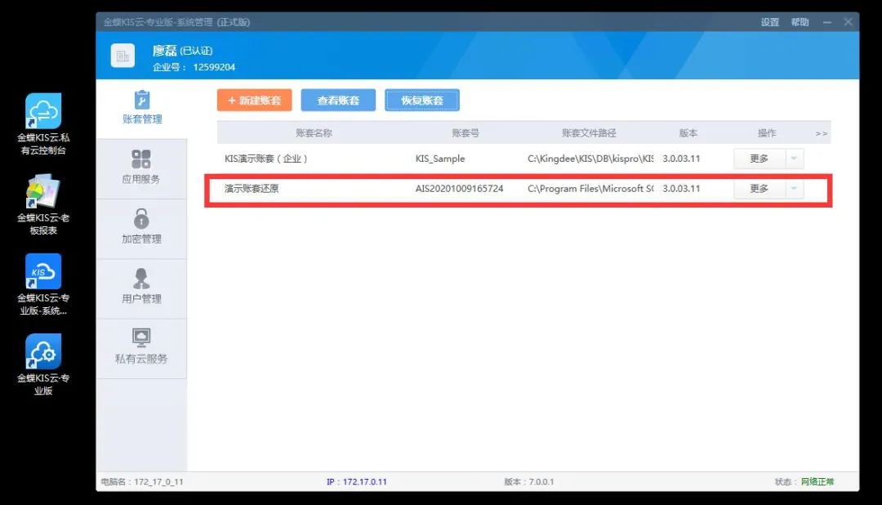
Task: Switch to 应用服务 sidebar tab
Action: 142,168
